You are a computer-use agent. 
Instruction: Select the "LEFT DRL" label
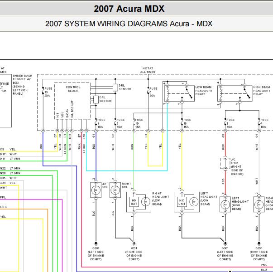click(105, 185)
